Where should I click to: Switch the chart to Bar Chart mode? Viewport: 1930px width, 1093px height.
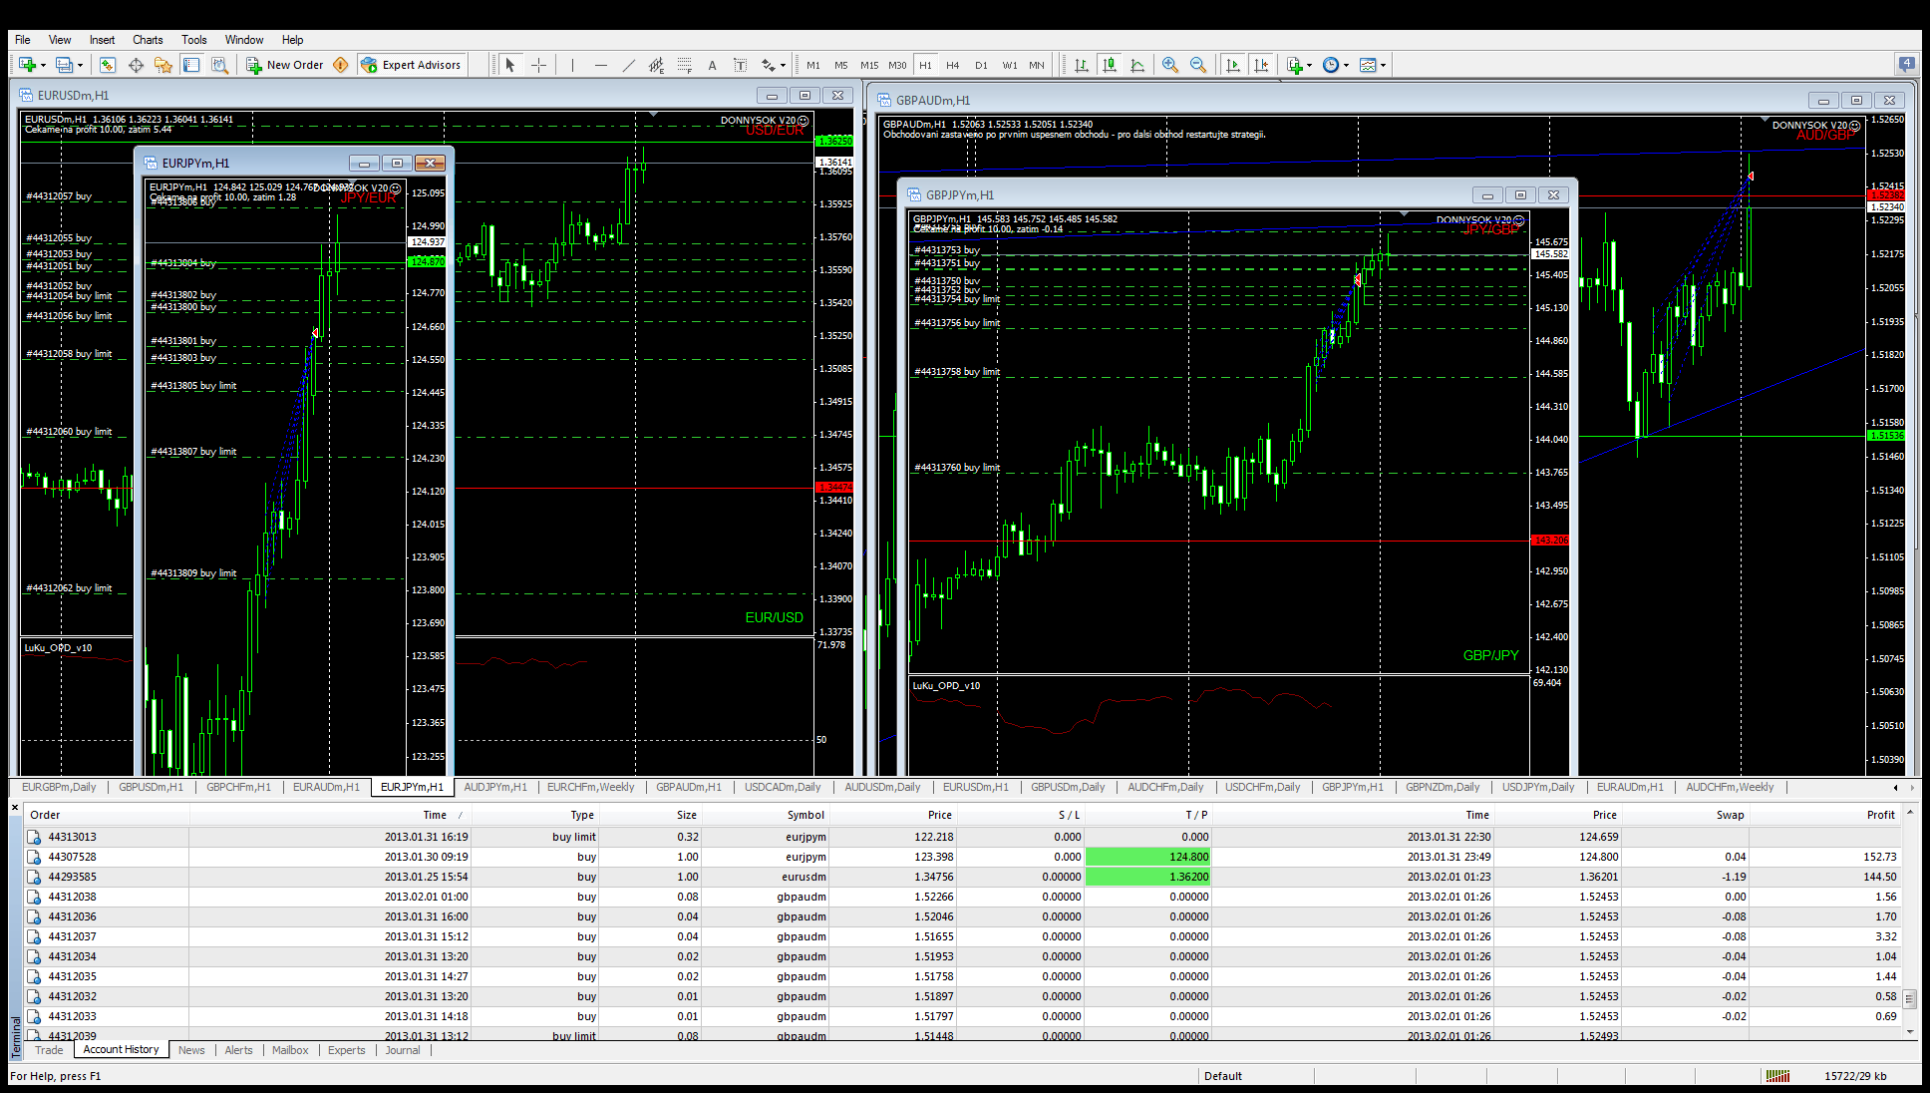1082,65
